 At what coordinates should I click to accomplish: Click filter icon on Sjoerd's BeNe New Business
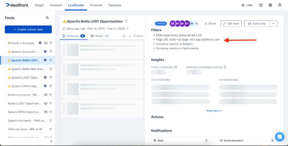51,69
